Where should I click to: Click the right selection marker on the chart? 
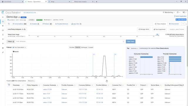pyautogui.click(x=115, y=54)
